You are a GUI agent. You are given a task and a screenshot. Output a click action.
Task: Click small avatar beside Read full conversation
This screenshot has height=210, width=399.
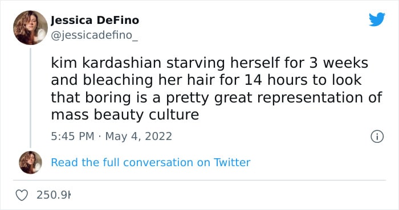pos(30,162)
